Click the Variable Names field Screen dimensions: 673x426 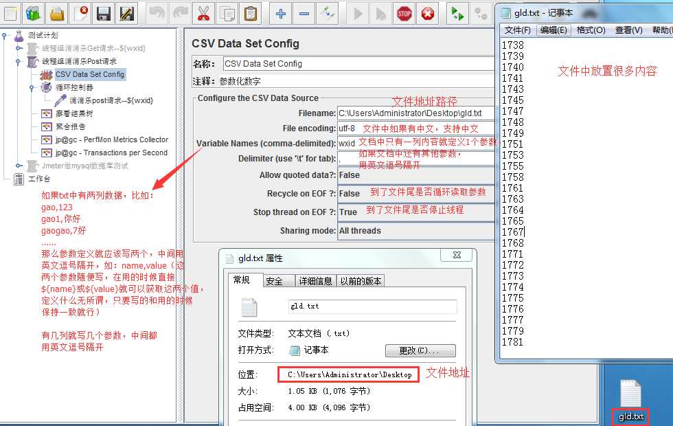click(x=416, y=144)
